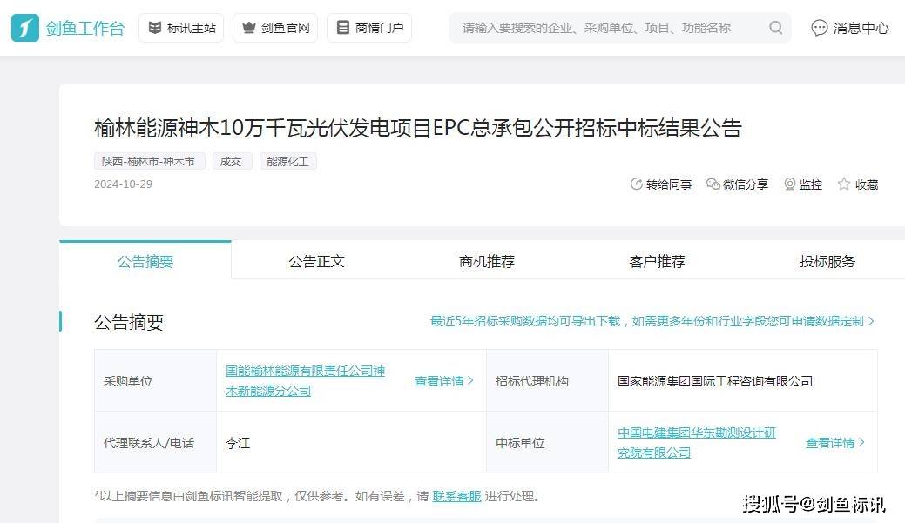905x523 pixels.
Task: Click the 采购单位 label cell
Action: pos(155,381)
